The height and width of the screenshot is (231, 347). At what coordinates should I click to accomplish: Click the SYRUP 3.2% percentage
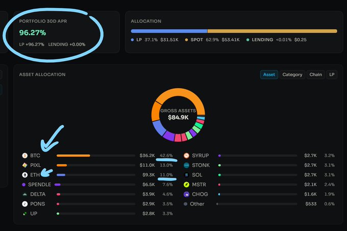pos(329,156)
